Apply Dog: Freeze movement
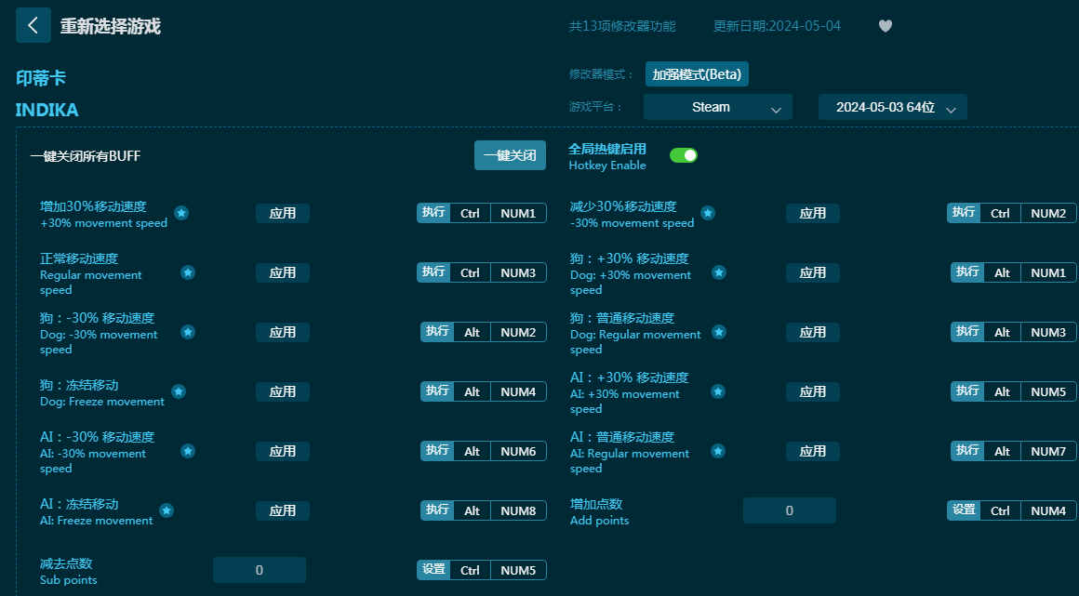This screenshot has width=1079, height=596. 283,391
